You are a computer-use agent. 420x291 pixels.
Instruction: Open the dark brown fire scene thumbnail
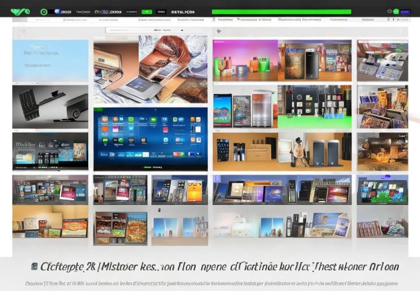[382, 152]
